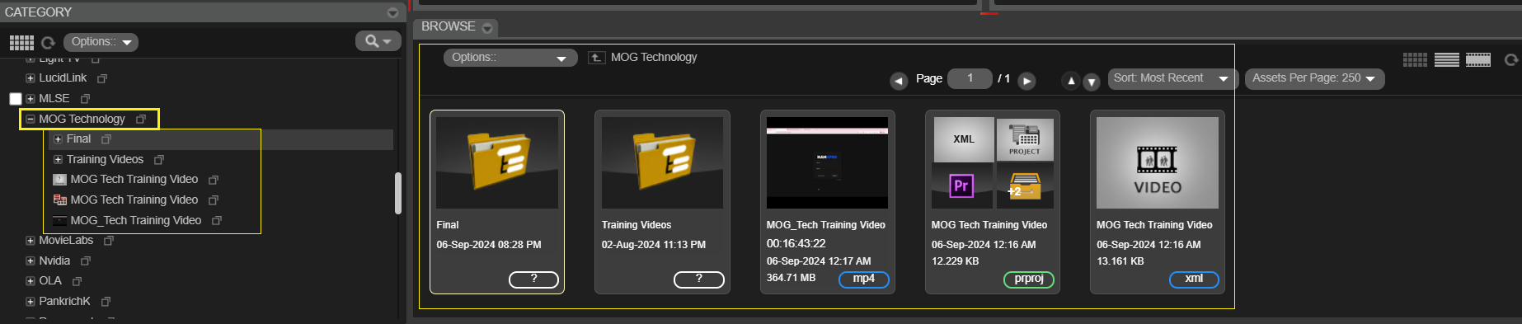The width and height of the screenshot is (1522, 324).
Task: Click the category grid view icon
Action: 21,42
